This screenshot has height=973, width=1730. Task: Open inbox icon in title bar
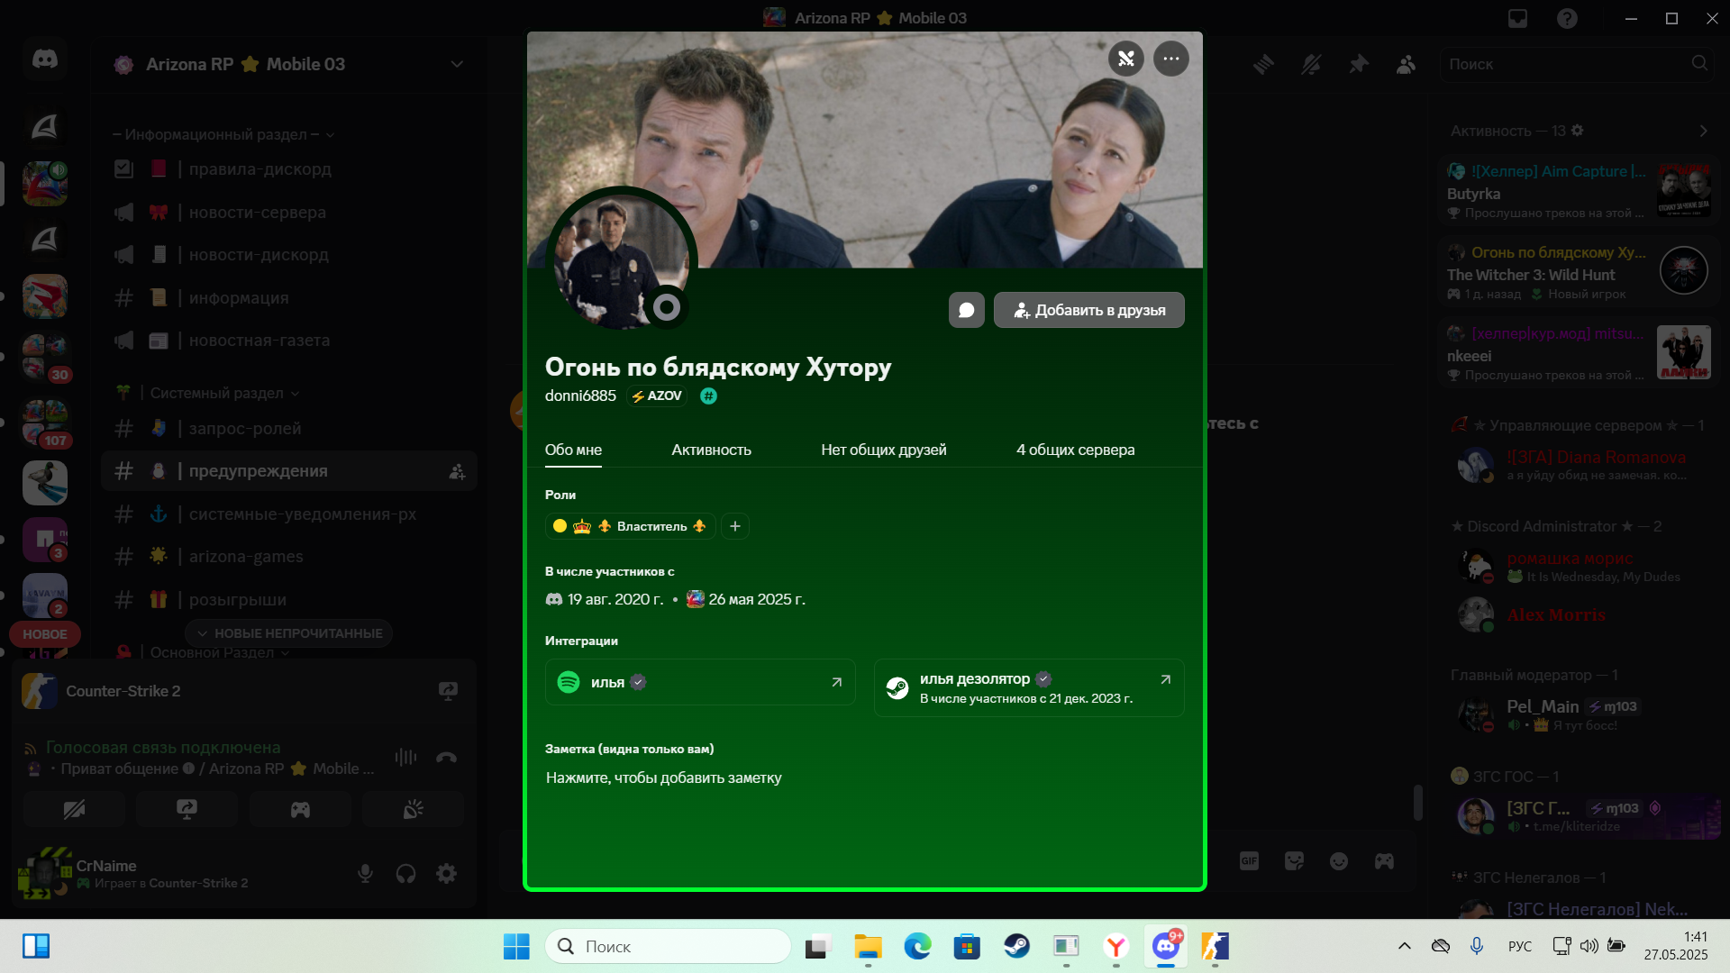tap(1518, 18)
